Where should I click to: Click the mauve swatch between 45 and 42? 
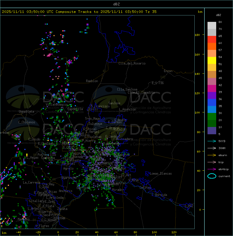pos(212,82)
